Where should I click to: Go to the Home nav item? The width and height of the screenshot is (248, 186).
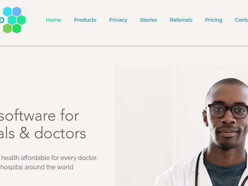[53, 20]
